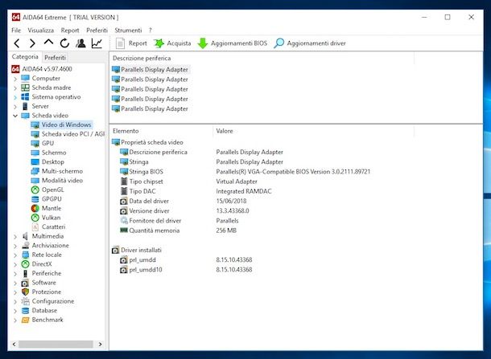The width and height of the screenshot is (491, 359).
Task: Select the AIDA64 v5.97.4600 root item
Action: tap(42, 69)
